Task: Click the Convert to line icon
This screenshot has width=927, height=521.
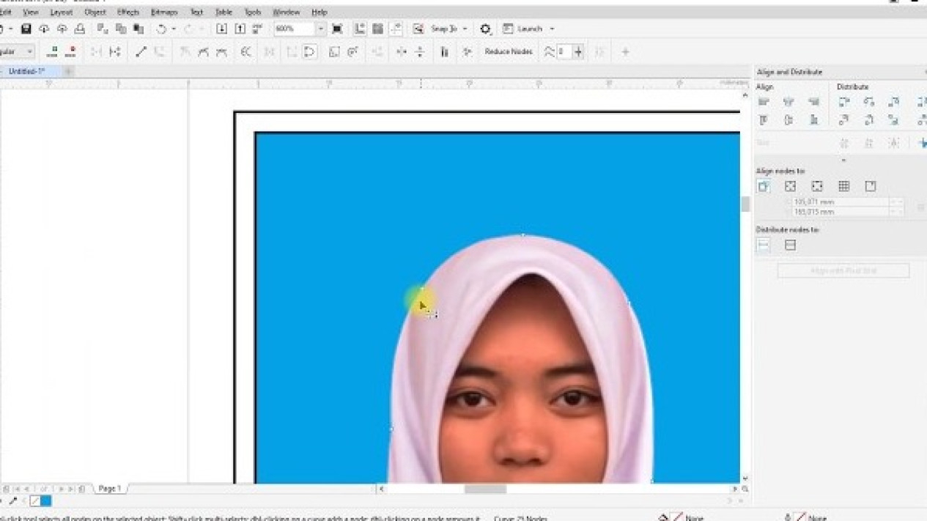Action: [x=141, y=51]
